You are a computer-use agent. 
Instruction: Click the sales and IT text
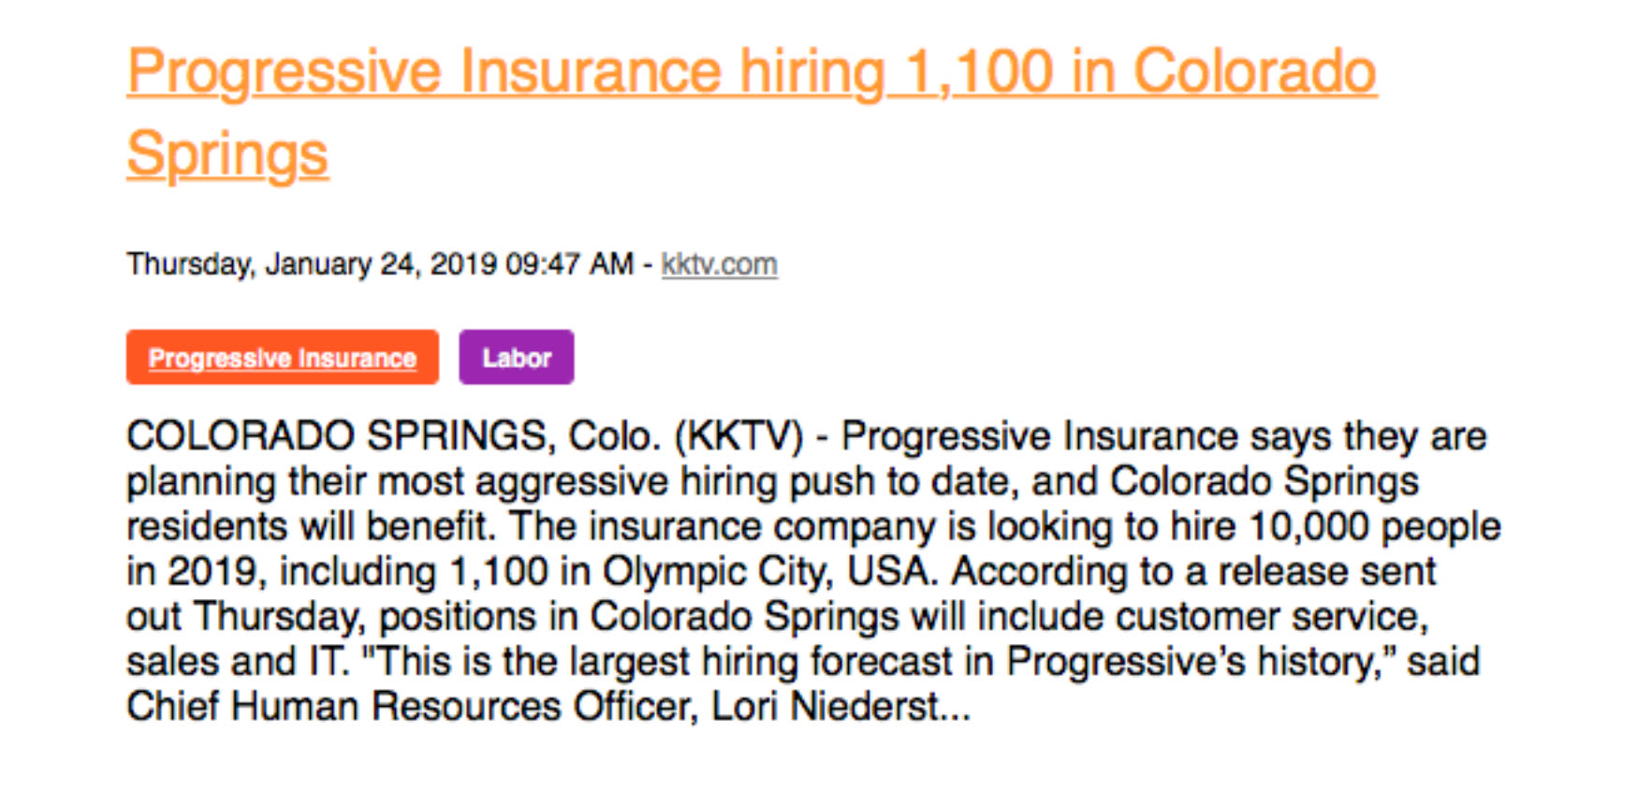click(x=238, y=661)
